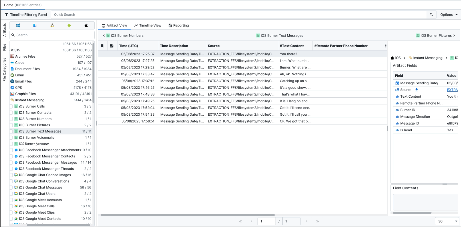Select the row 'Burner. What are ...'

pos(242,67)
